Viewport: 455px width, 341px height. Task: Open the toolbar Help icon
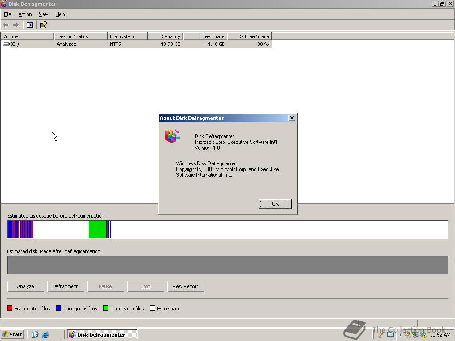[x=43, y=25]
